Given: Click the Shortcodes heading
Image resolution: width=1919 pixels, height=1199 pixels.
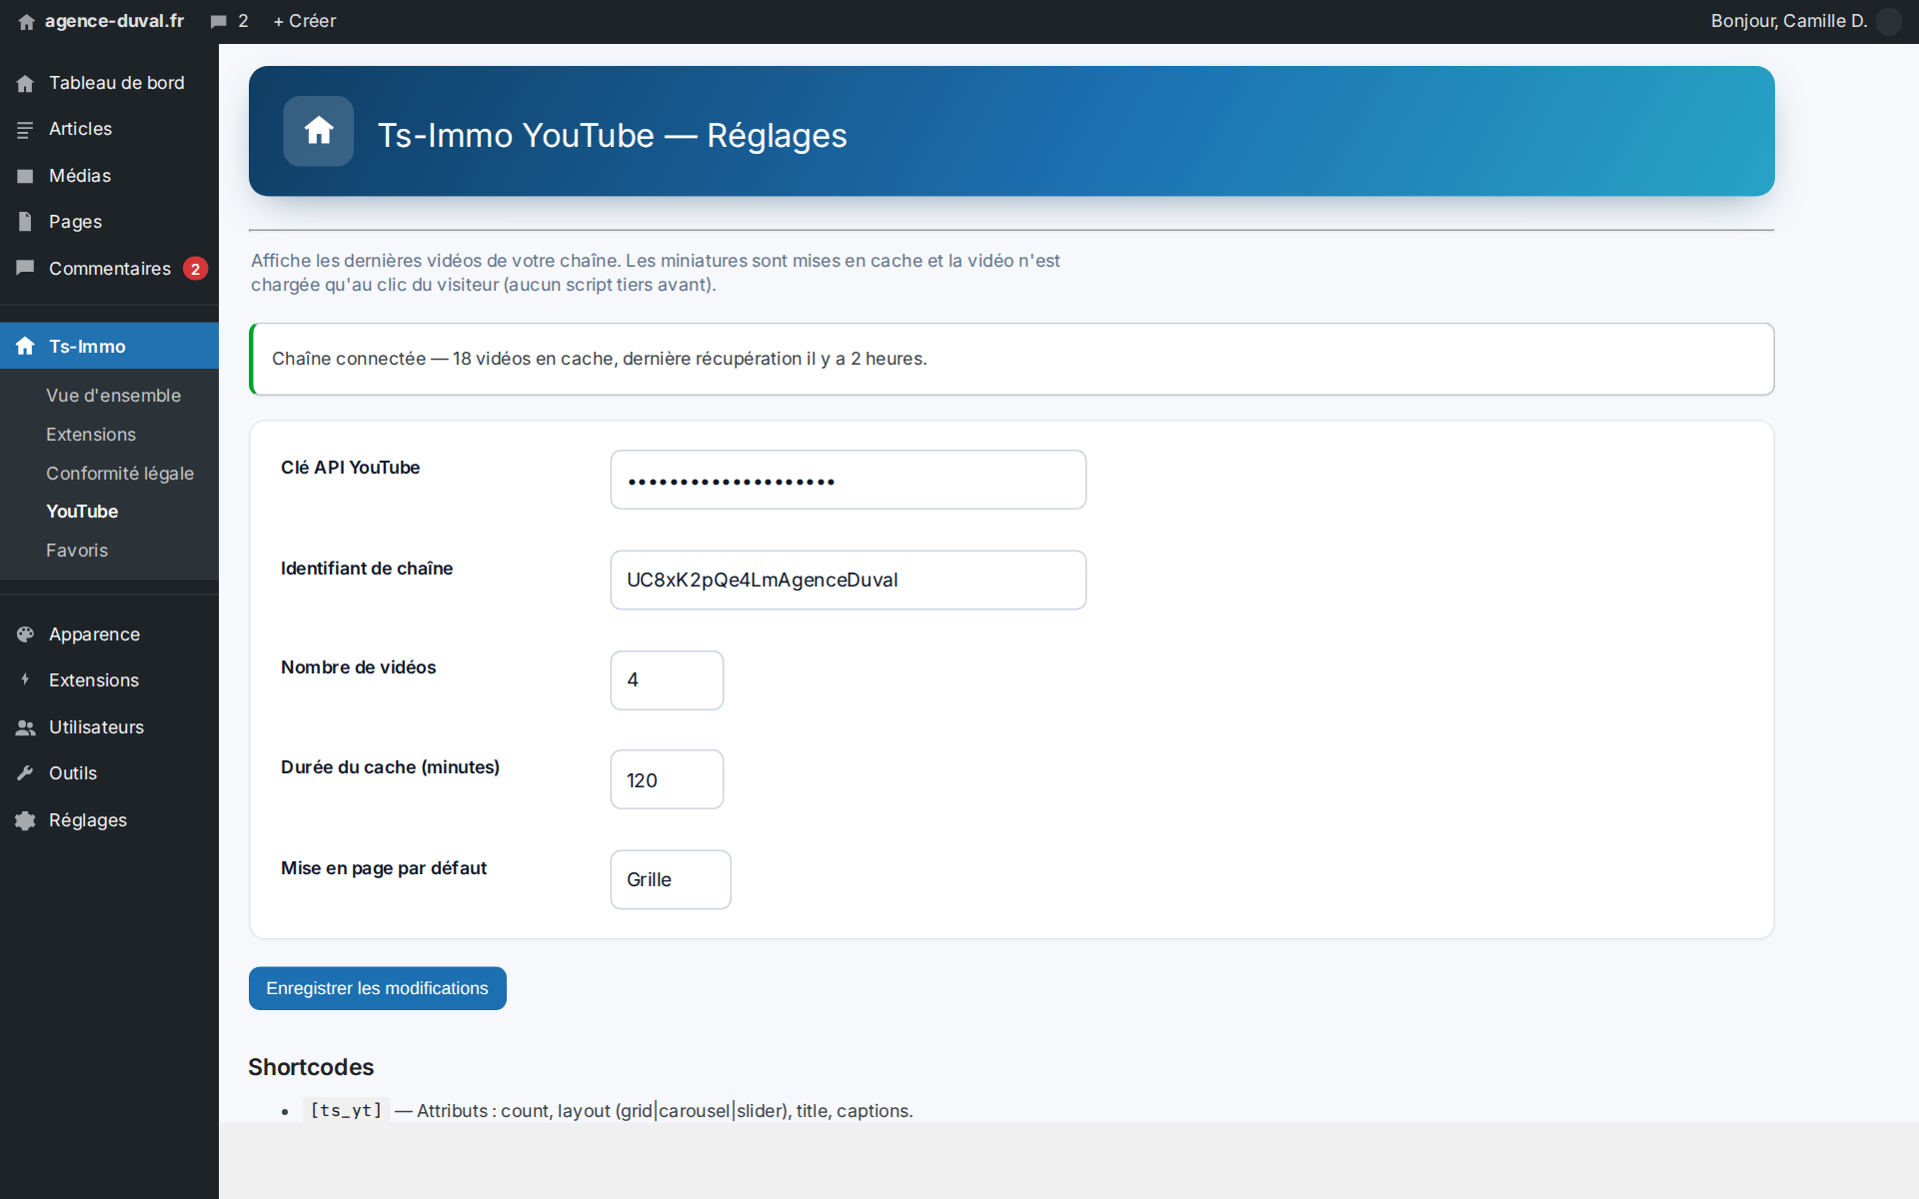Looking at the screenshot, I should coord(311,1067).
